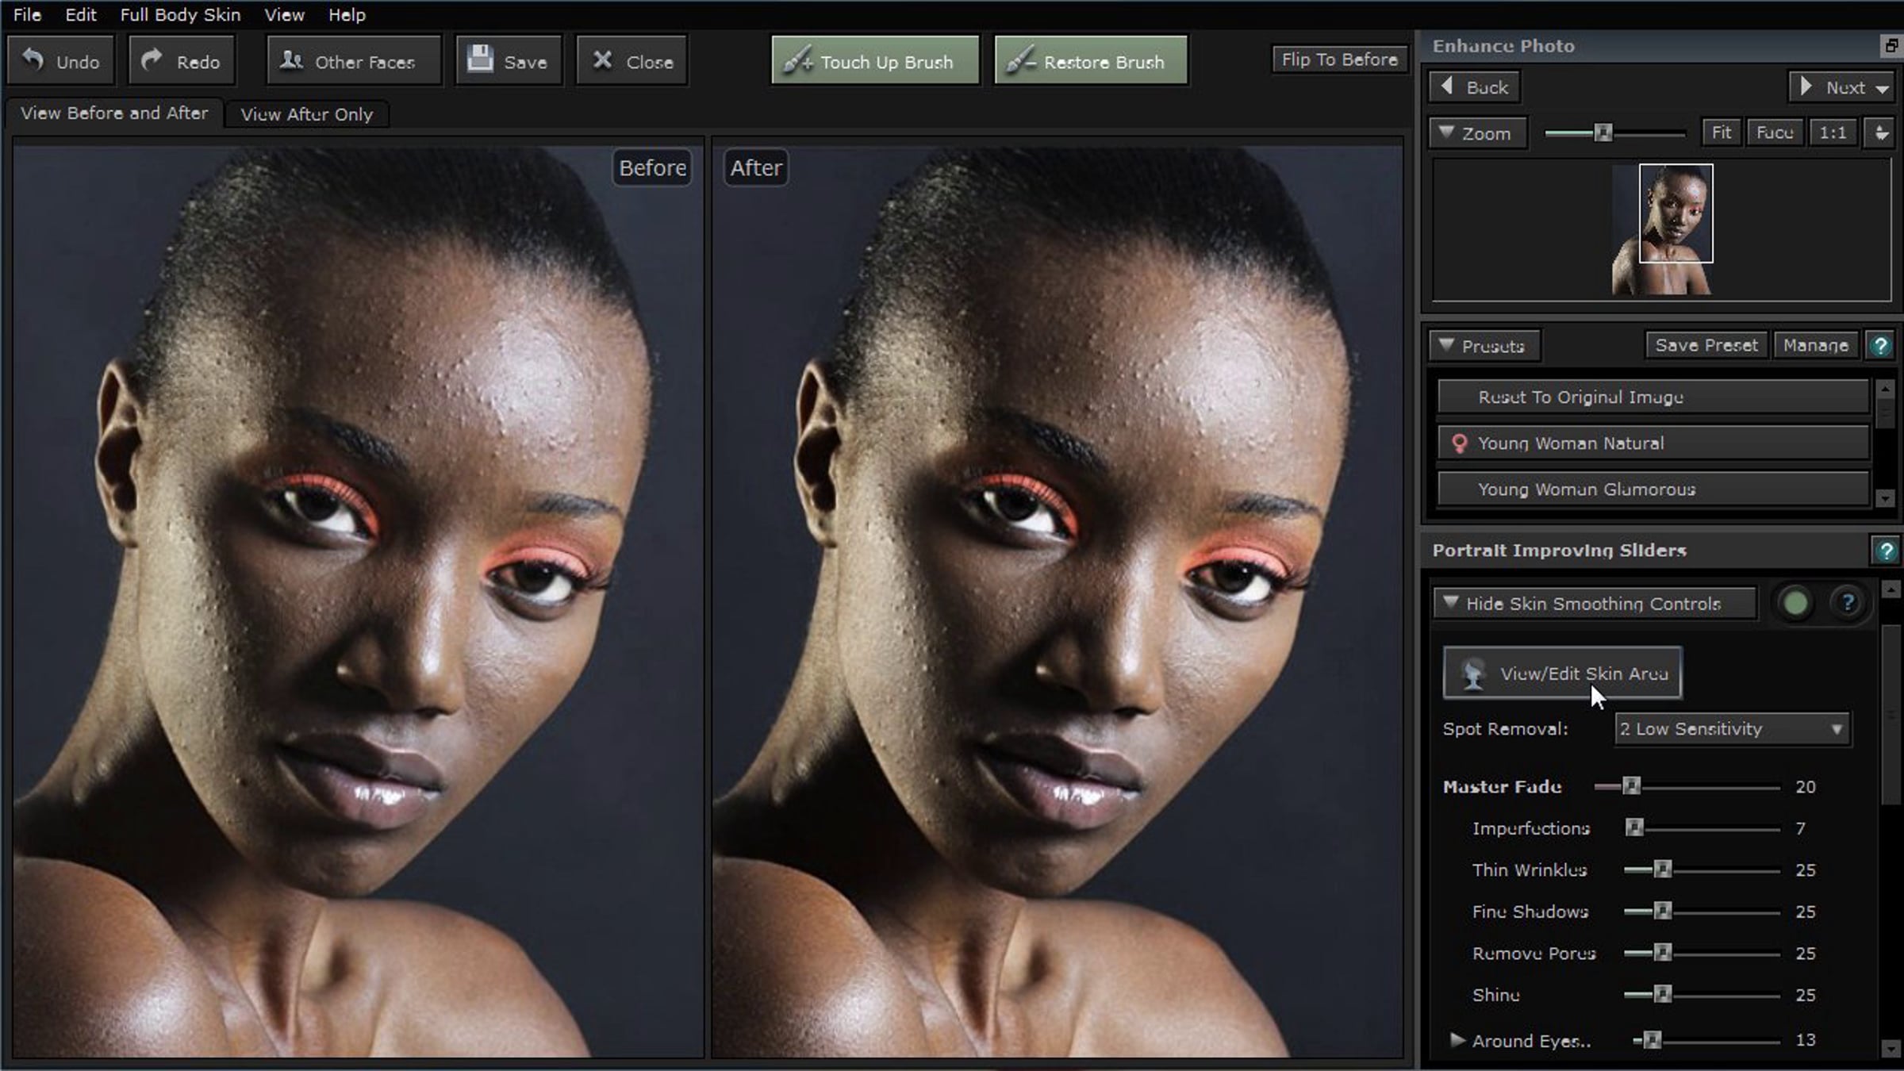This screenshot has height=1071, width=1904.
Task: Toggle the green skin smoothing on/off button
Action: pyautogui.click(x=1795, y=604)
